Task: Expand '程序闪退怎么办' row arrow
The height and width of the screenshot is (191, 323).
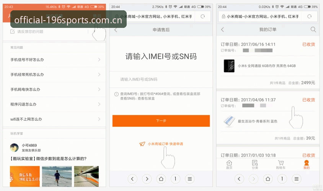Action: (x=99, y=104)
